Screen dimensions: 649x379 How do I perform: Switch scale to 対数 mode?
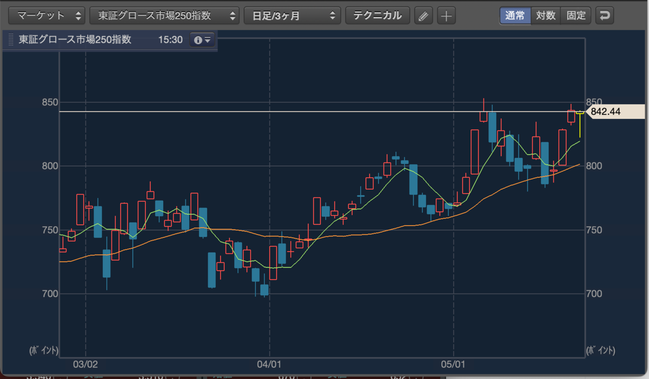coord(546,15)
